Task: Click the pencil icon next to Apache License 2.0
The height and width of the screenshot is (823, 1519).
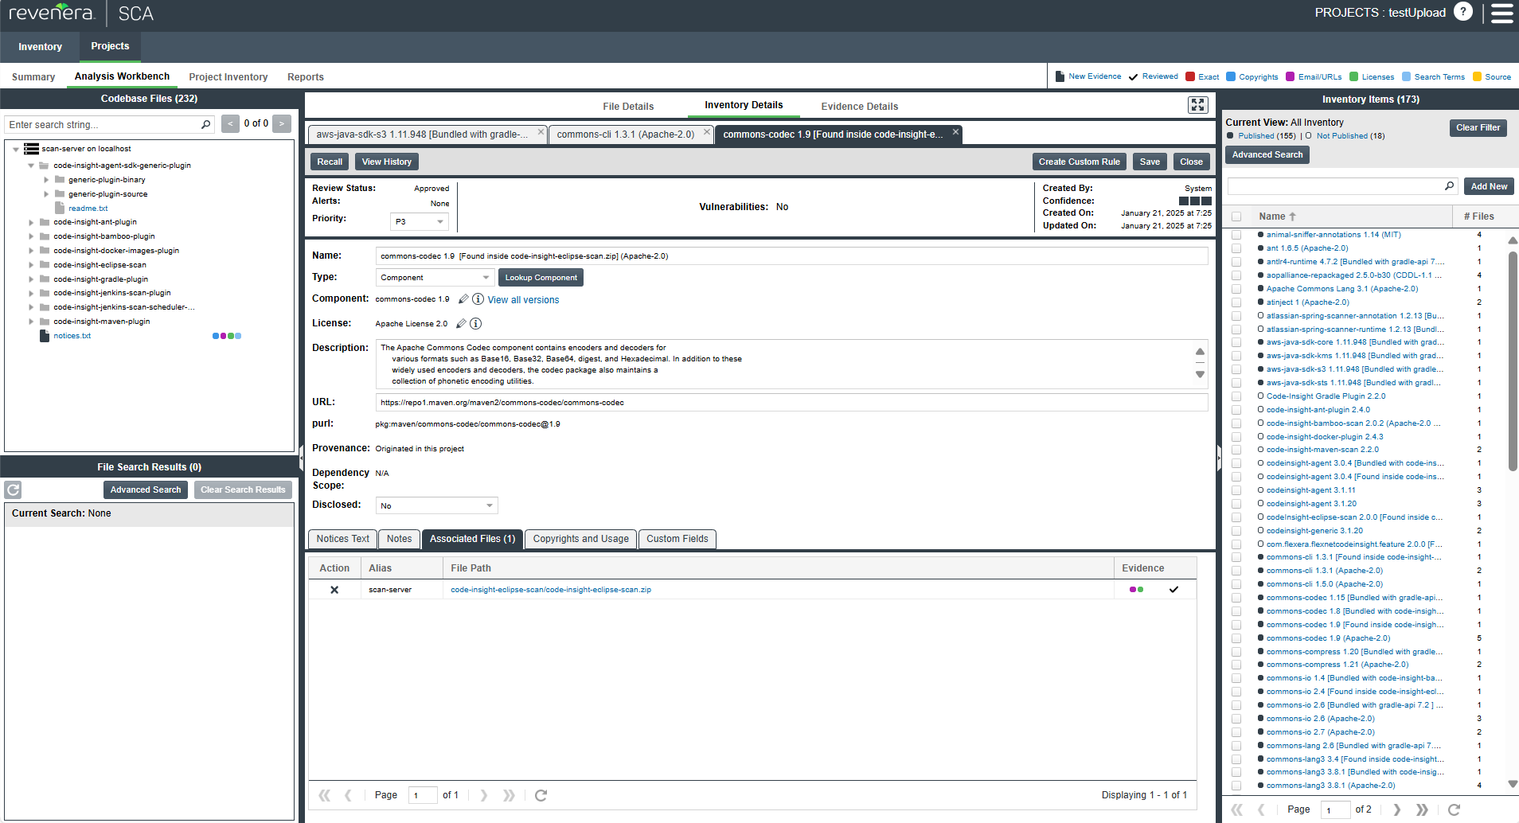Action: 461,323
